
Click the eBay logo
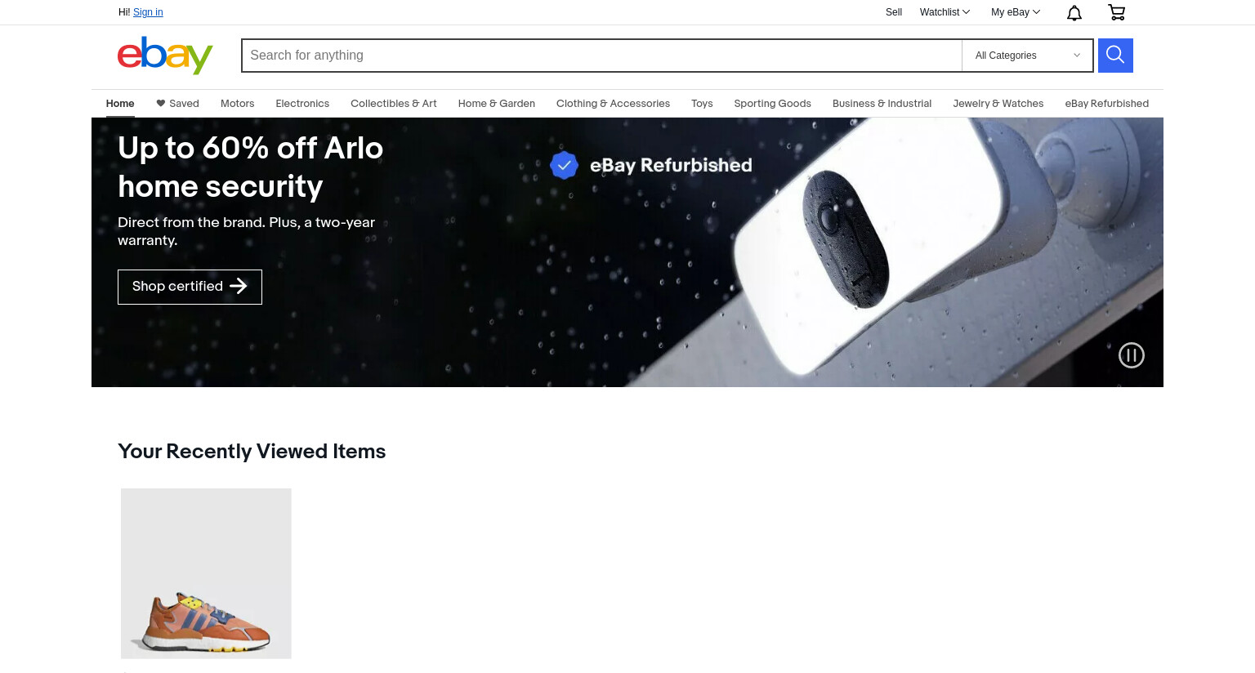[165, 56]
